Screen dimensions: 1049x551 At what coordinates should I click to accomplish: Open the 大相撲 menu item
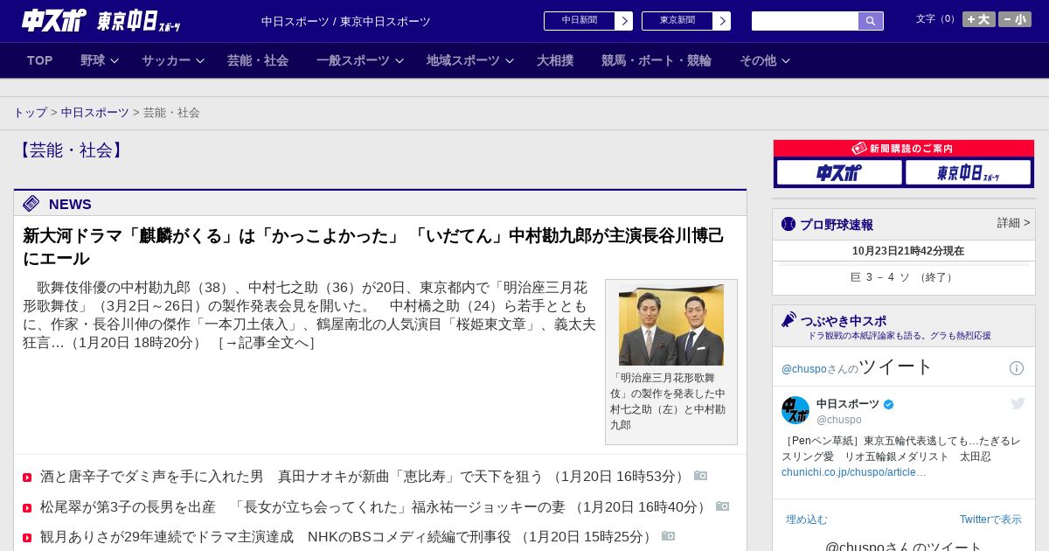tap(555, 60)
